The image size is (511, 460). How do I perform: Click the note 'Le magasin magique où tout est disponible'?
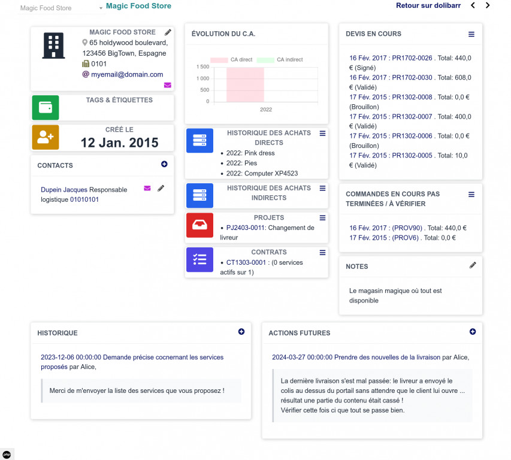click(x=395, y=295)
